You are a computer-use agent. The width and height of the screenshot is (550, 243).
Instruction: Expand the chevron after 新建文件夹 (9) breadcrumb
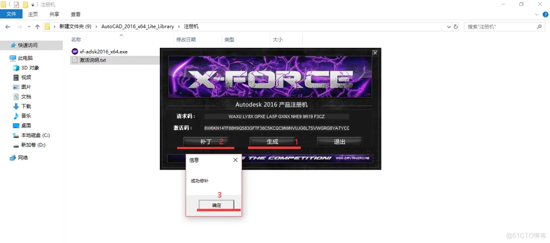[97, 26]
